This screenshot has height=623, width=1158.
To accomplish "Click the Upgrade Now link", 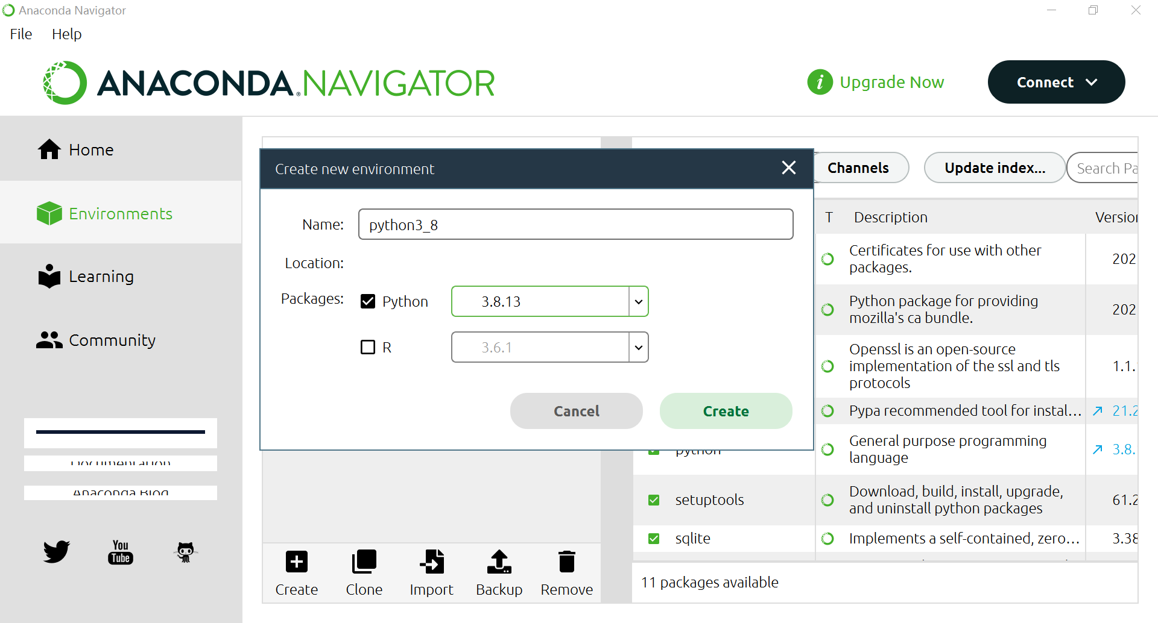I will [891, 82].
